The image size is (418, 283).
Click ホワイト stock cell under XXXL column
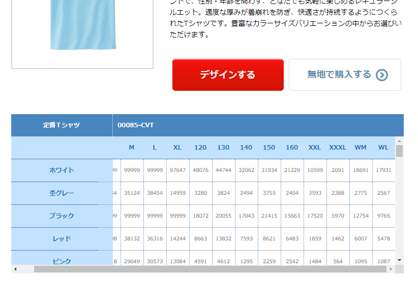point(338,170)
